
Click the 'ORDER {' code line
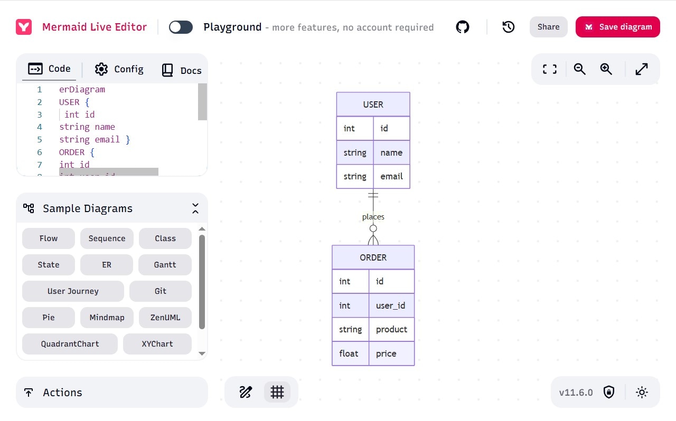[x=77, y=152]
